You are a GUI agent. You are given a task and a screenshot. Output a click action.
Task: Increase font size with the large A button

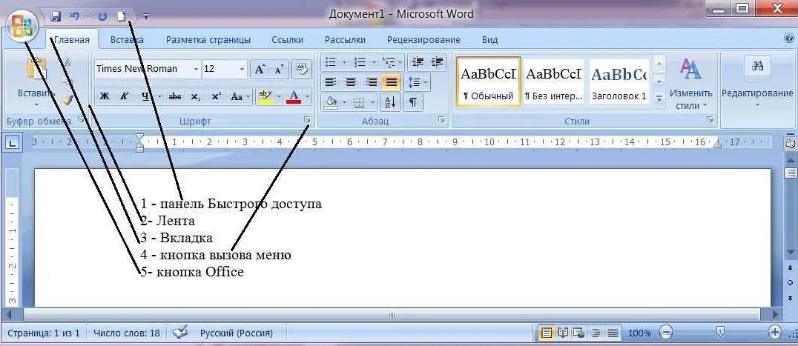click(x=260, y=70)
